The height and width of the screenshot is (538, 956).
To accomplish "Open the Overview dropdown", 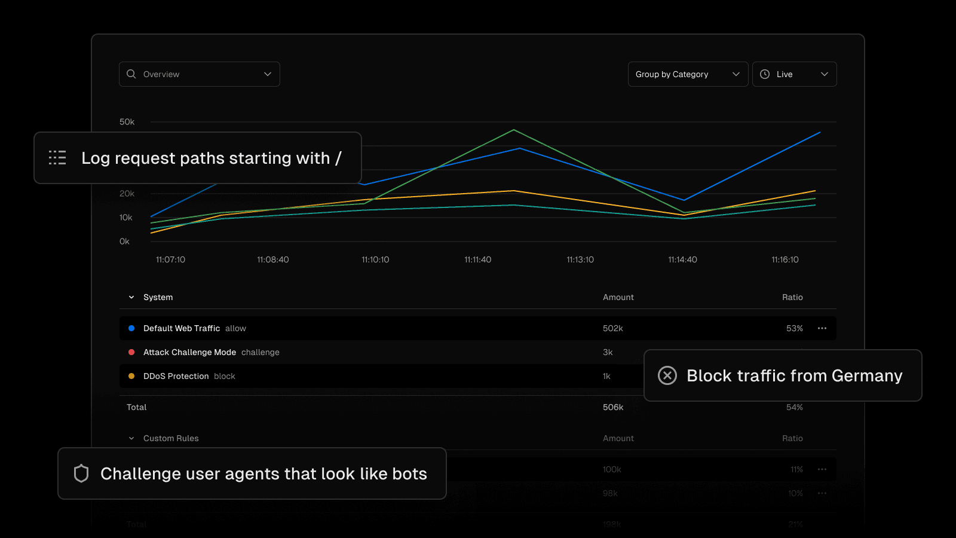I will coord(200,74).
